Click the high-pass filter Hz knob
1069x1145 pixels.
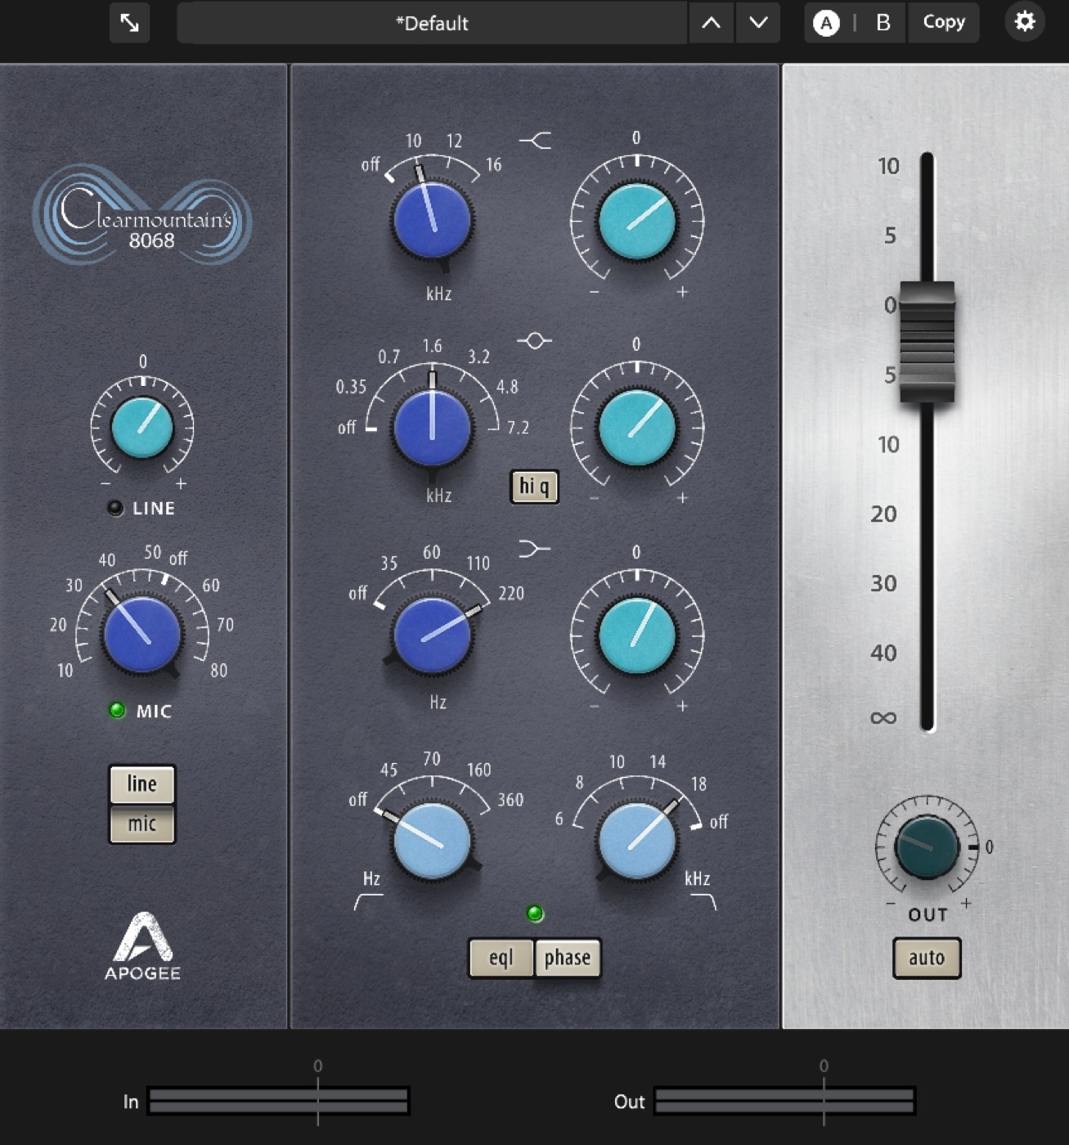pos(433,840)
